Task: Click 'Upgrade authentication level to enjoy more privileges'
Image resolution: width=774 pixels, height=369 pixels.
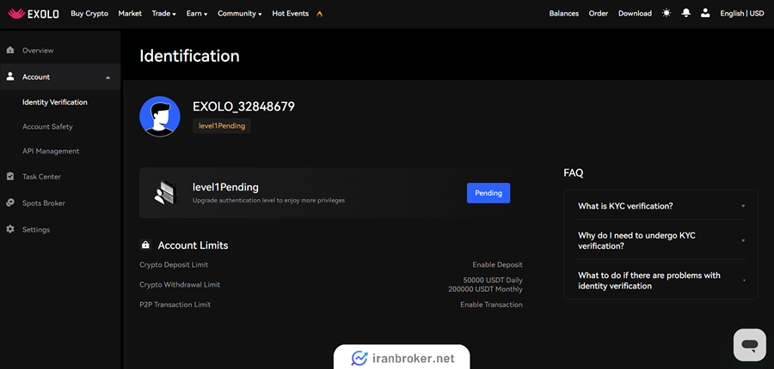Action: pos(268,201)
